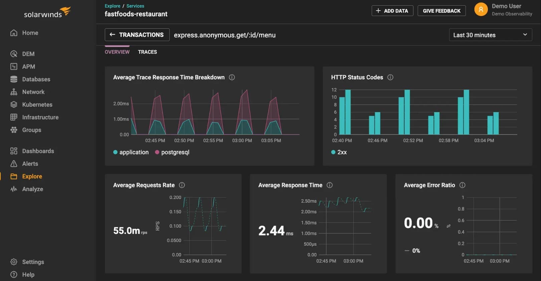Click the Average Response Time sparkline chart

click(345, 226)
